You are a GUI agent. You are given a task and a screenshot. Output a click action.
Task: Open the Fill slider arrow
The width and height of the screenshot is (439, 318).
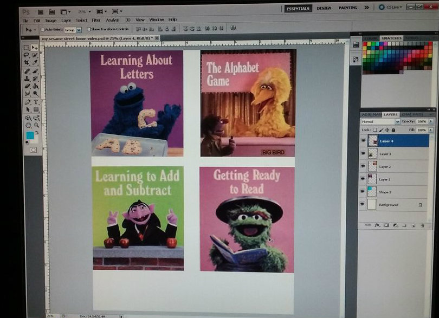click(x=431, y=130)
